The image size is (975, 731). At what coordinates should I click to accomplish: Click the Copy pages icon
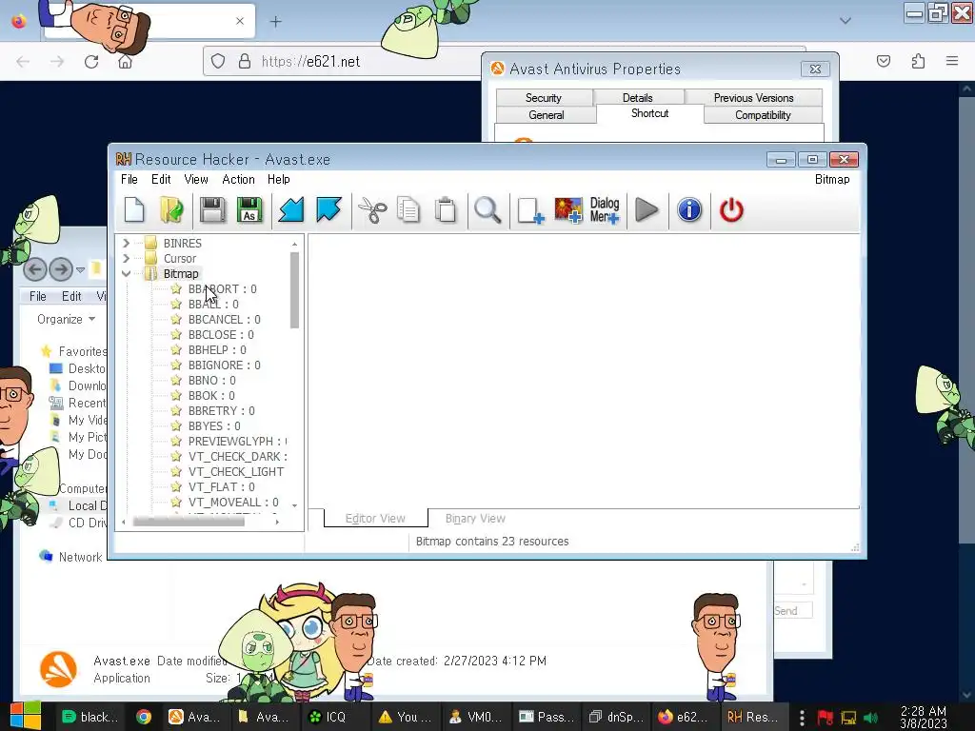(x=408, y=210)
